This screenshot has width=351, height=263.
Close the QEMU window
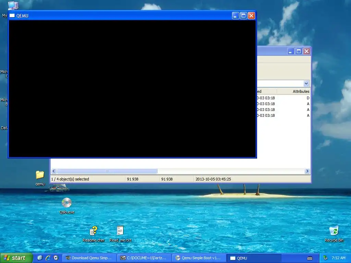pyautogui.click(x=251, y=16)
